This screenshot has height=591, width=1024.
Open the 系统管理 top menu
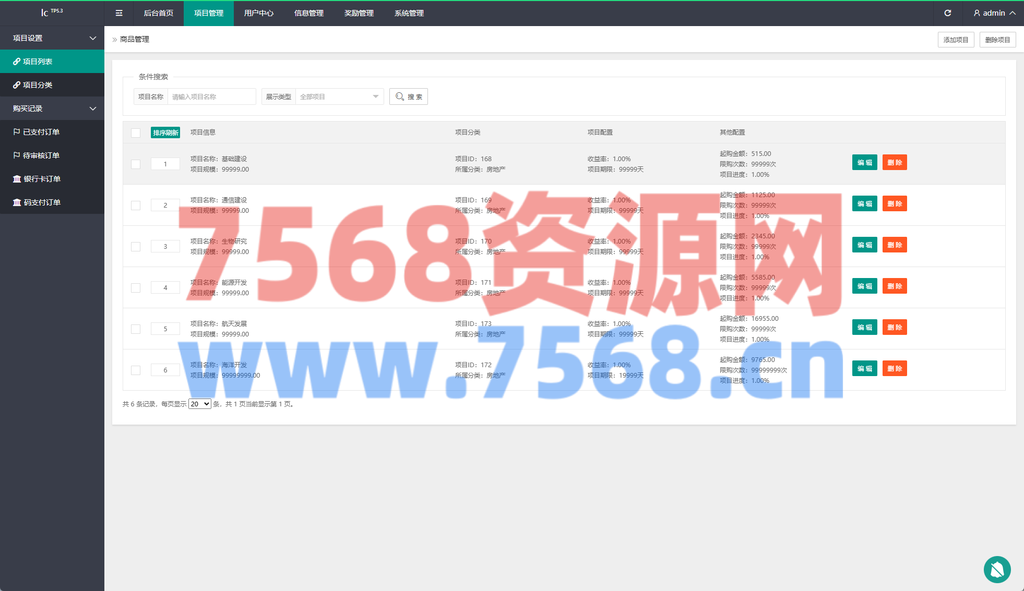point(409,13)
